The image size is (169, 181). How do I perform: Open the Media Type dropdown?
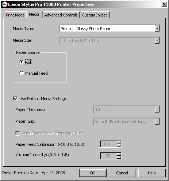pyautogui.click(x=157, y=29)
